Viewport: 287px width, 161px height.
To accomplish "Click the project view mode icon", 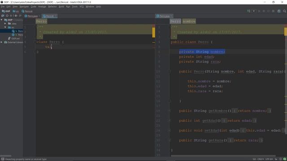I will pos(3,16).
